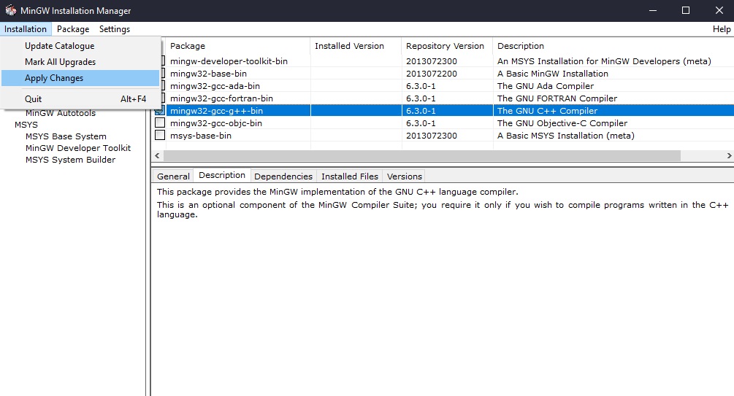Image resolution: width=734 pixels, height=396 pixels.
Task: Minimize the MinGW Installation Manager window
Action: click(652, 10)
